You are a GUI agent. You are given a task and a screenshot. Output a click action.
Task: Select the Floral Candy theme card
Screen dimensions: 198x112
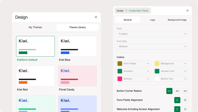click(77, 76)
